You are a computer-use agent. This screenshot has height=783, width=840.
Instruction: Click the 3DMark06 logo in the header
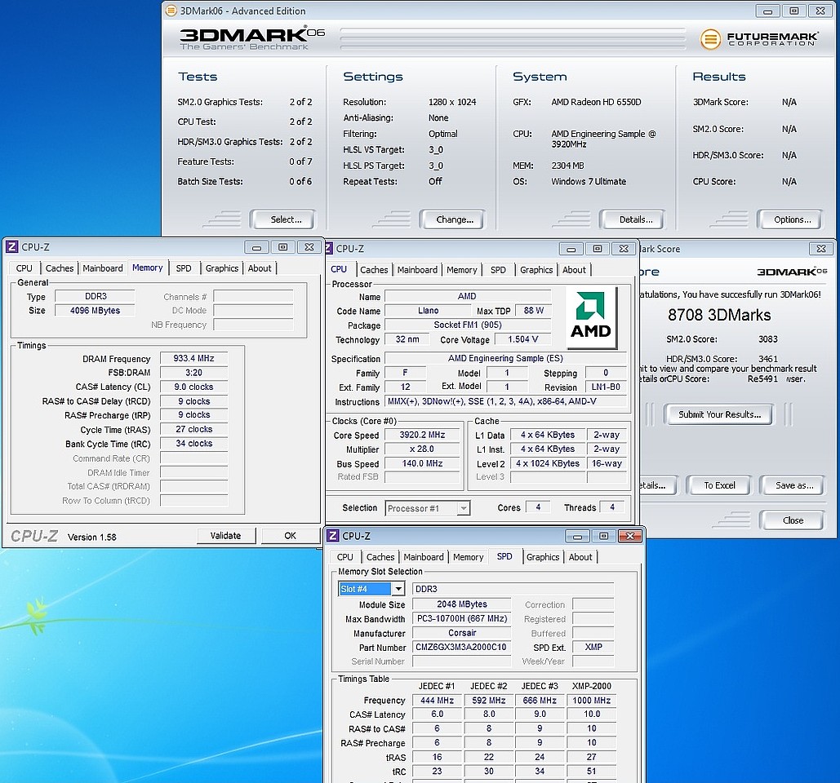tap(251, 38)
